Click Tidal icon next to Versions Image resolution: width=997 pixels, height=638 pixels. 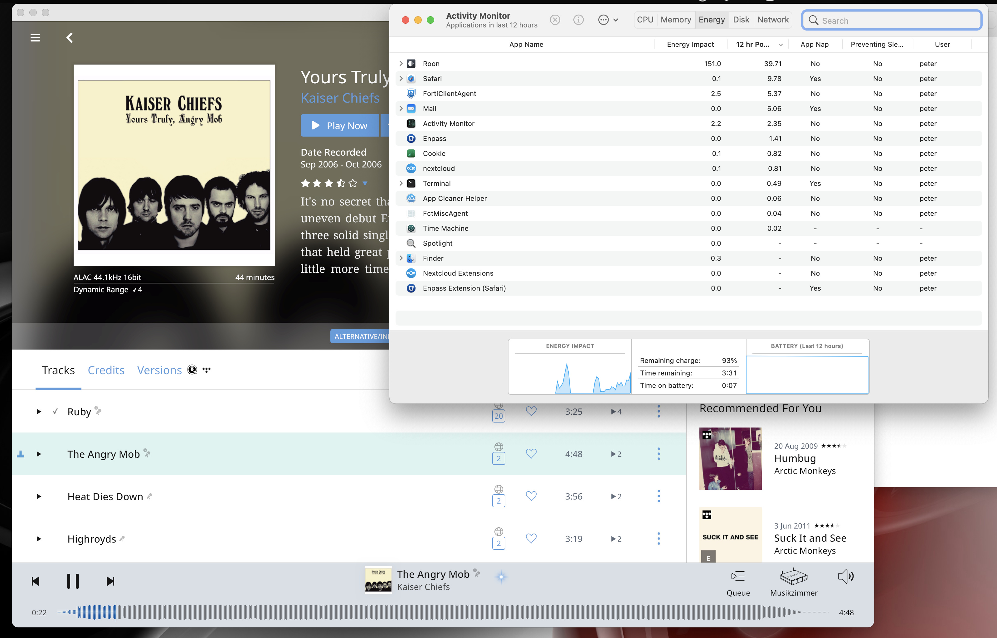tap(207, 370)
